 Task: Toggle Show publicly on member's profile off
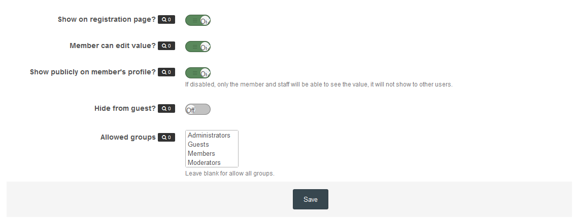coord(198,73)
